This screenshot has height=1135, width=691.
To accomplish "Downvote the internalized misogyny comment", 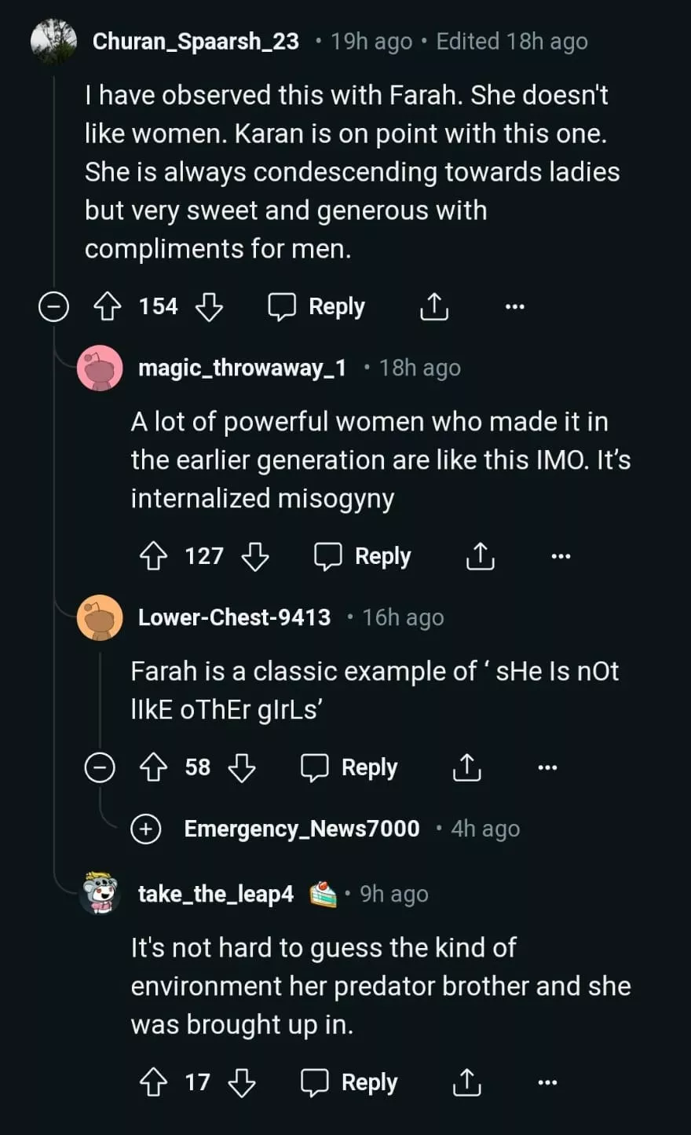I will (x=255, y=556).
